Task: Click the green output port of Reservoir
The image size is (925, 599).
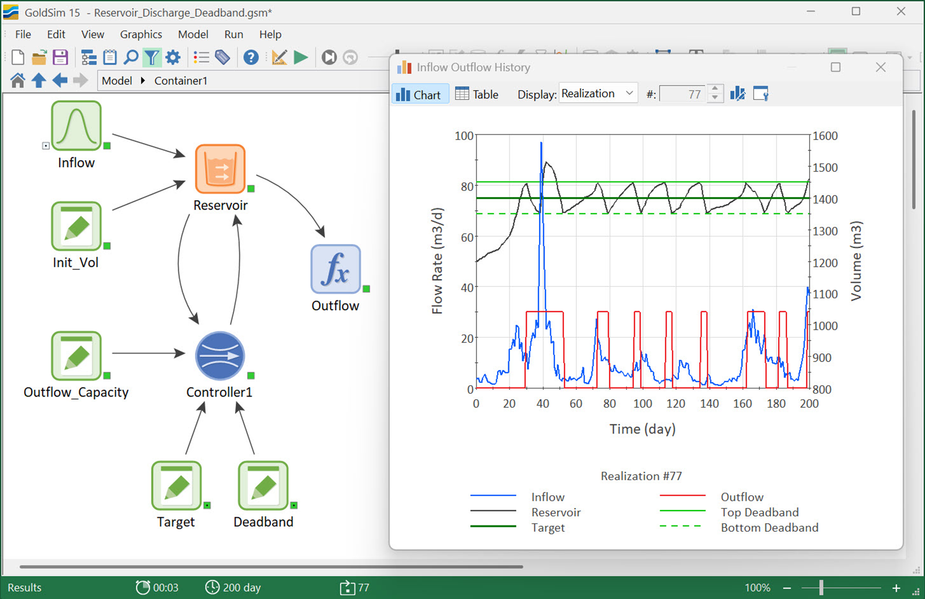Action: tap(251, 188)
